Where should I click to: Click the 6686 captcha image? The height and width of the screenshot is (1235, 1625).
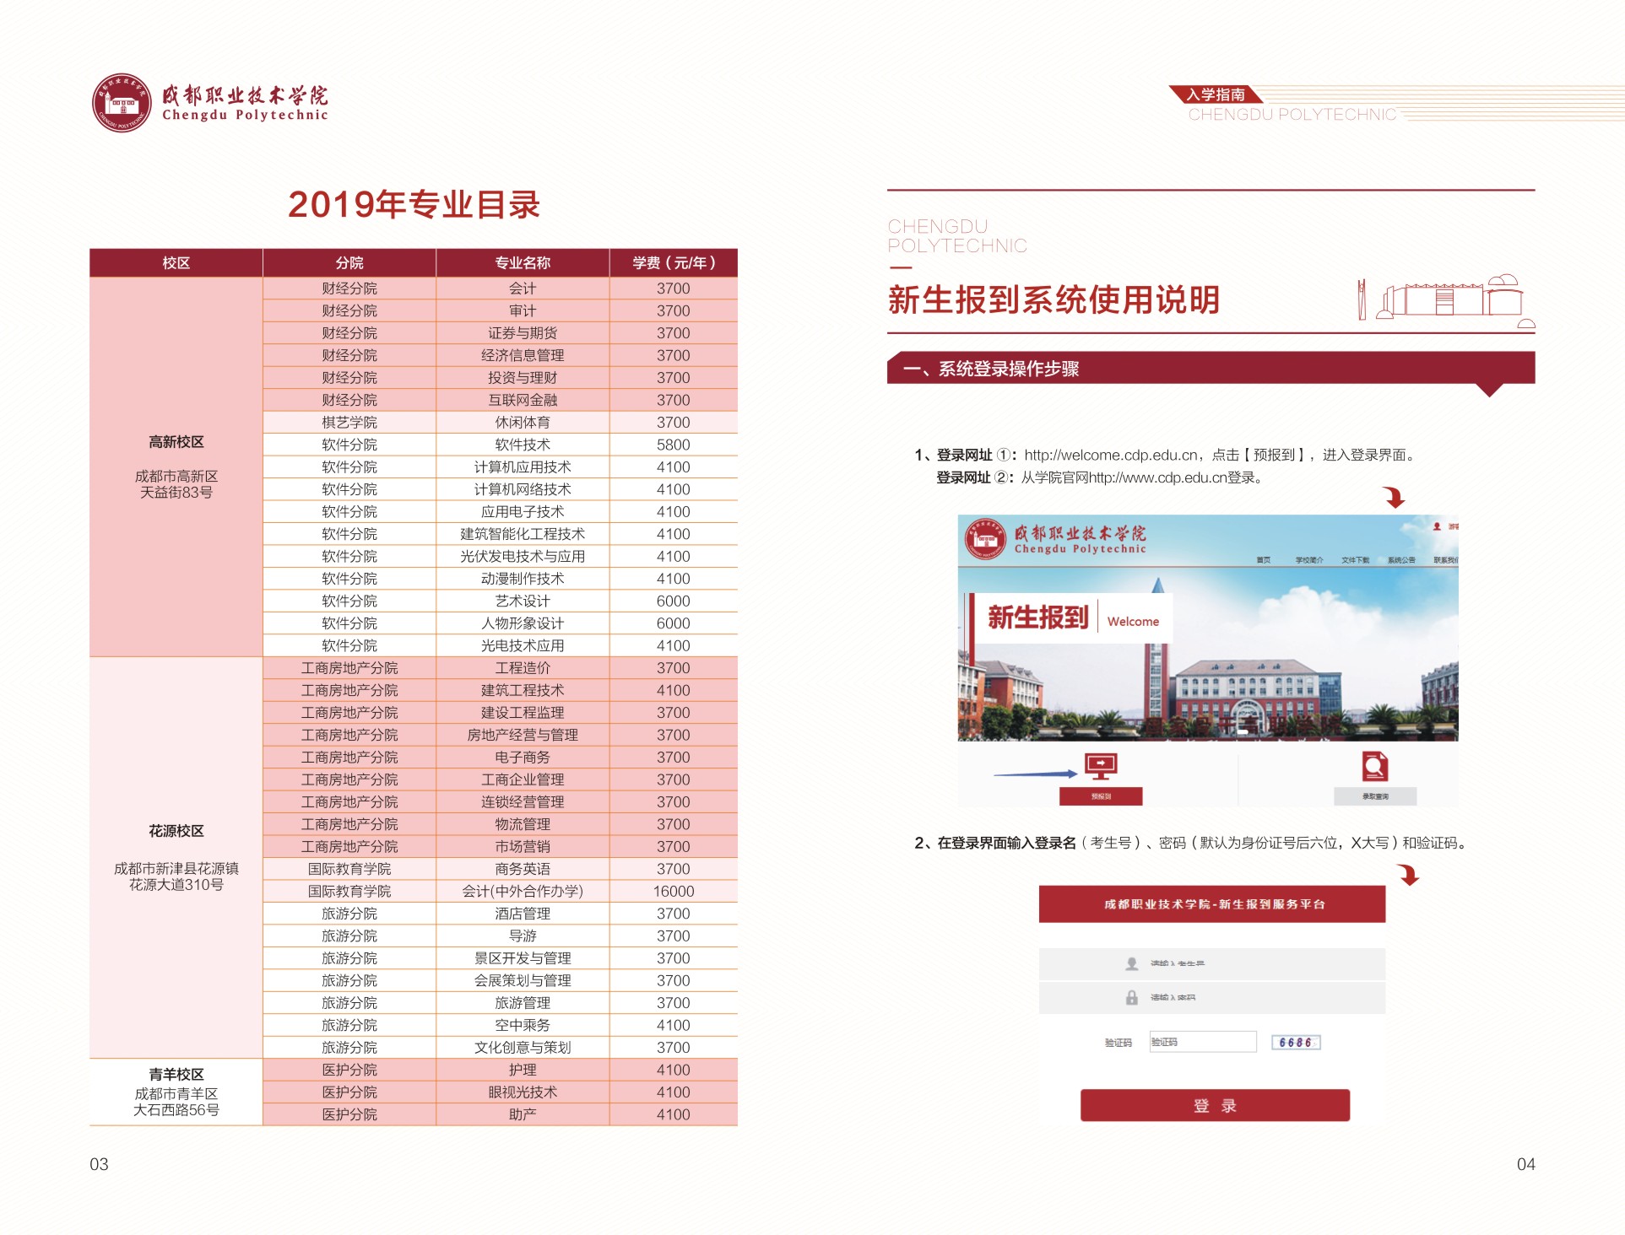pos(1296,1042)
